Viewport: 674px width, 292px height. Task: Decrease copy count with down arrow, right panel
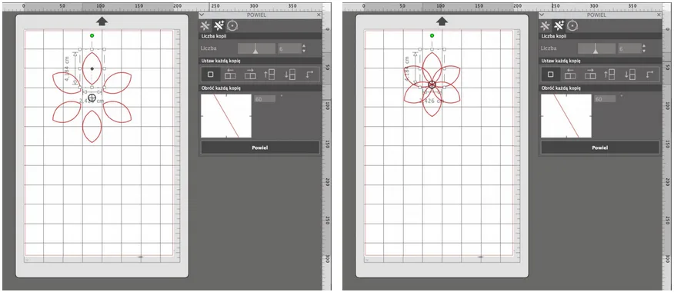pyautogui.click(x=644, y=51)
